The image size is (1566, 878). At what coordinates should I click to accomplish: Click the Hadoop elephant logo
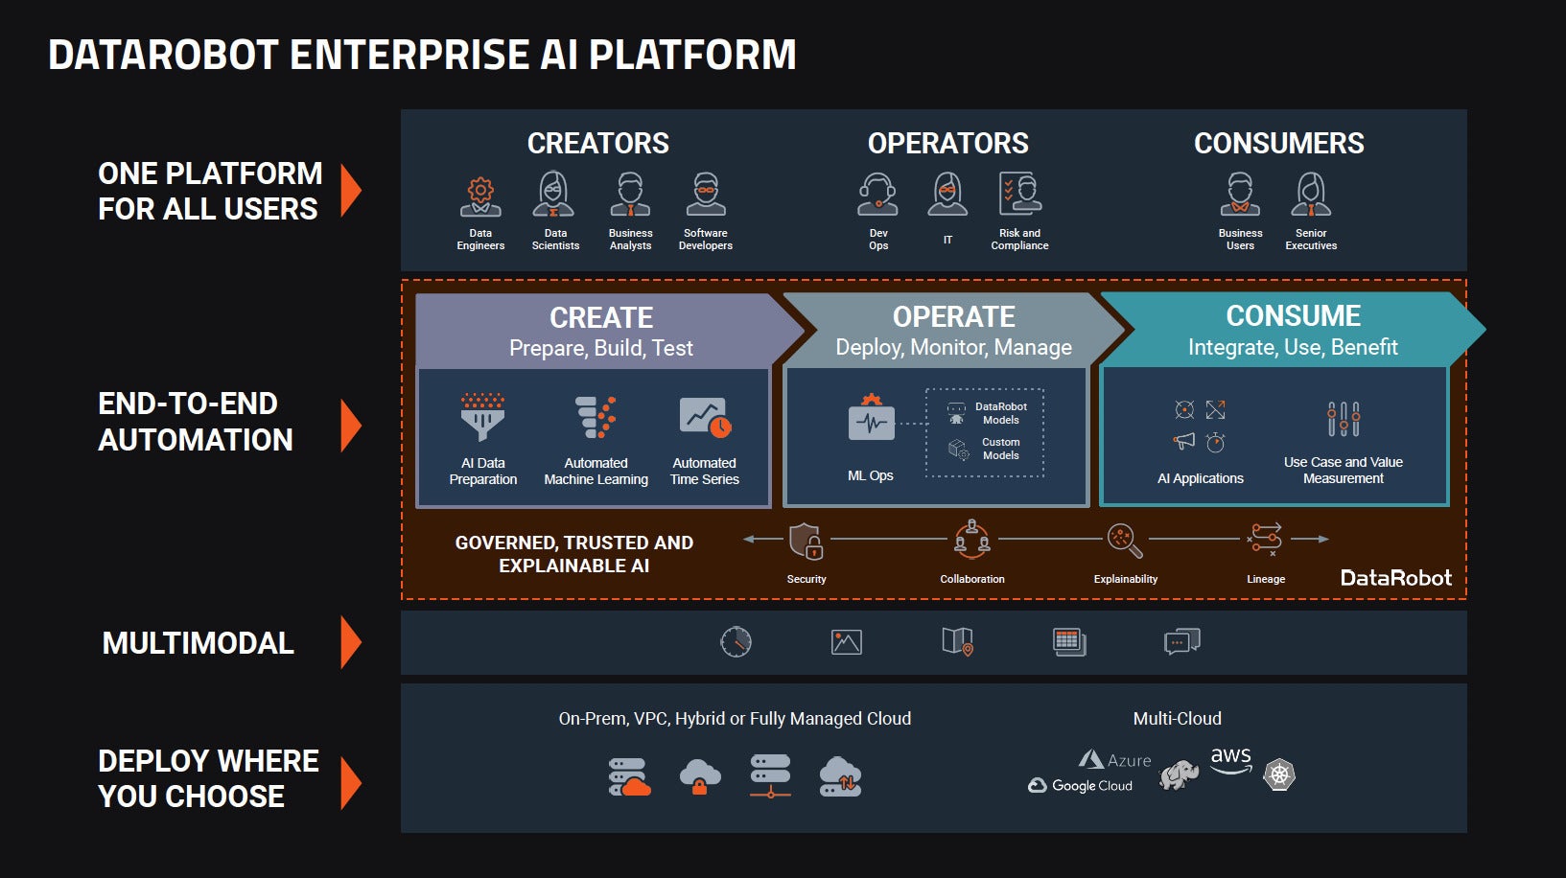1179,774
